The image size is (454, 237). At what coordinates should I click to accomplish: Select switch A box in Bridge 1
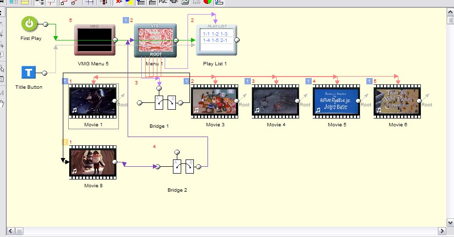(159, 103)
